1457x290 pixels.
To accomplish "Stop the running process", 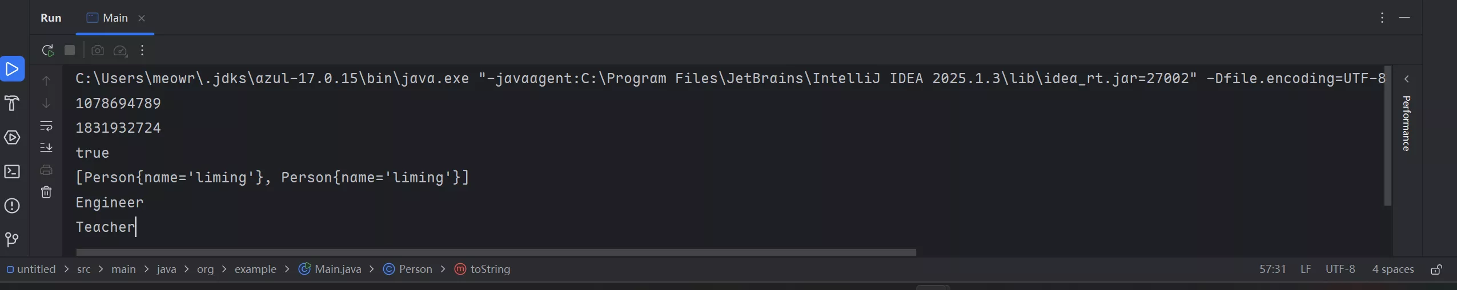I will tap(70, 51).
